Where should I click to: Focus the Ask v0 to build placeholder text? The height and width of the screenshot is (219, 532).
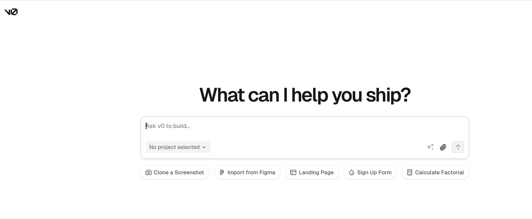pyautogui.click(x=168, y=126)
